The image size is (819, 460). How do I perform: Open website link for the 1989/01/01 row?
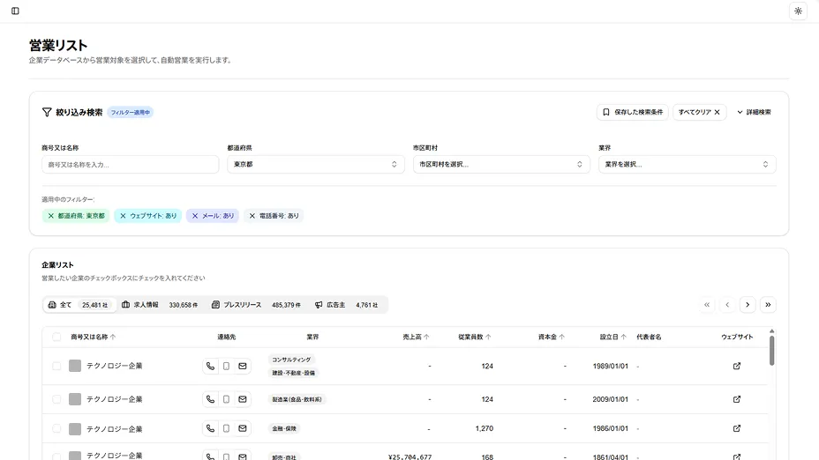pyautogui.click(x=736, y=366)
